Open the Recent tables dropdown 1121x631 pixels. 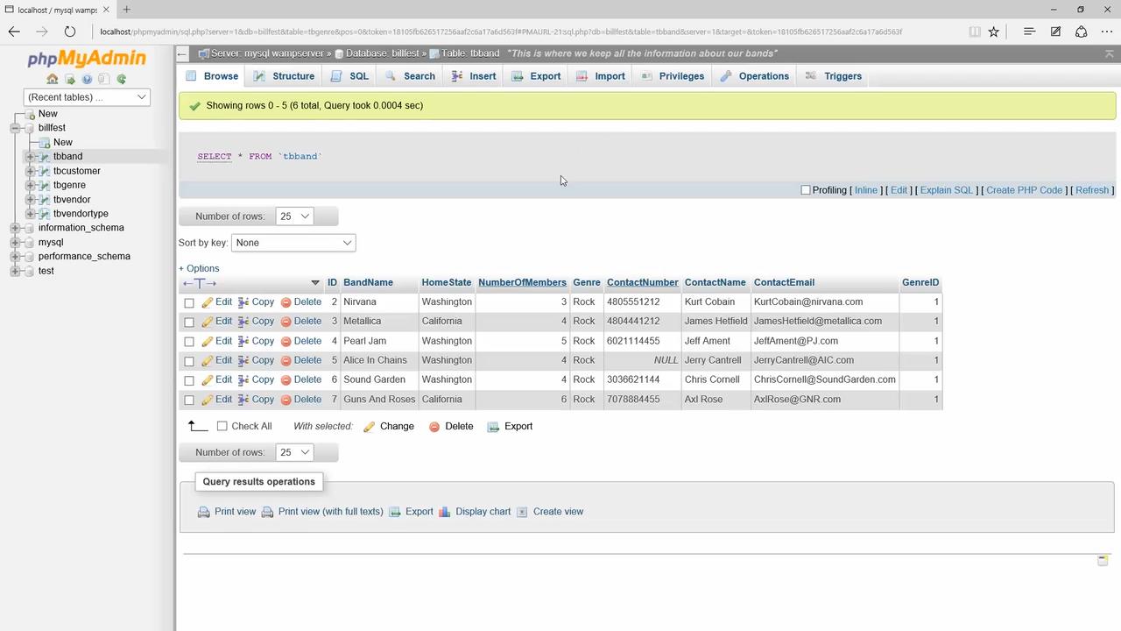87,97
